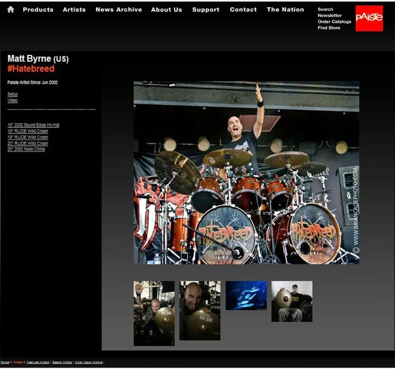Open the 19" RUDE Wild Crash link

(28, 137)
